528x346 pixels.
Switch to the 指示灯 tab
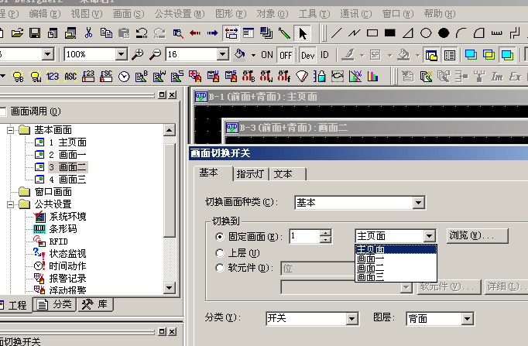(x=251, y=174)
